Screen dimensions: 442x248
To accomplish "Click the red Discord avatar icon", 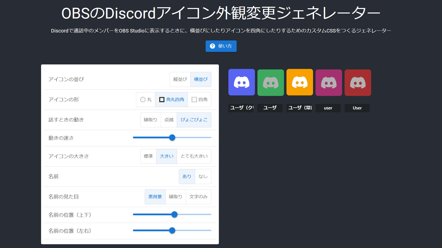I will [x=358, y=83].
